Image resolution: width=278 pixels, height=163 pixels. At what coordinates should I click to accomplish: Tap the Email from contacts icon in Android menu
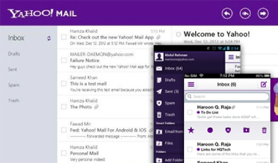pyautogui.click(x=159, y=131)
